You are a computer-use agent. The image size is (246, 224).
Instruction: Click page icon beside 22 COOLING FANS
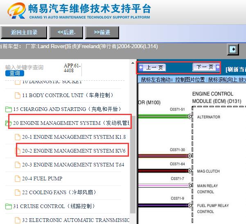(x=18, y=193)
